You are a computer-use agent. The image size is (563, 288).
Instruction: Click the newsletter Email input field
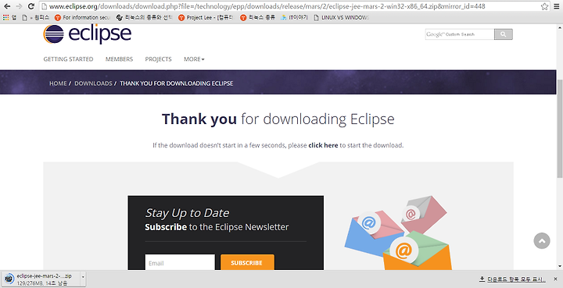click(x=180, y=262)
